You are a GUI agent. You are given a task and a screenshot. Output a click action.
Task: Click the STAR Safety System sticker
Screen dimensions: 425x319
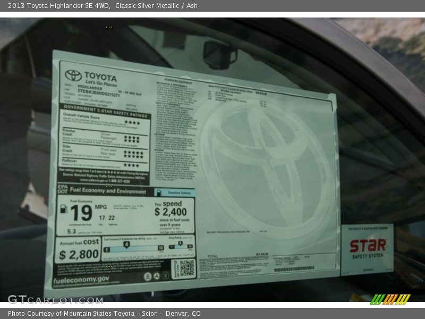pyautogui.click(x=367, y=249)
